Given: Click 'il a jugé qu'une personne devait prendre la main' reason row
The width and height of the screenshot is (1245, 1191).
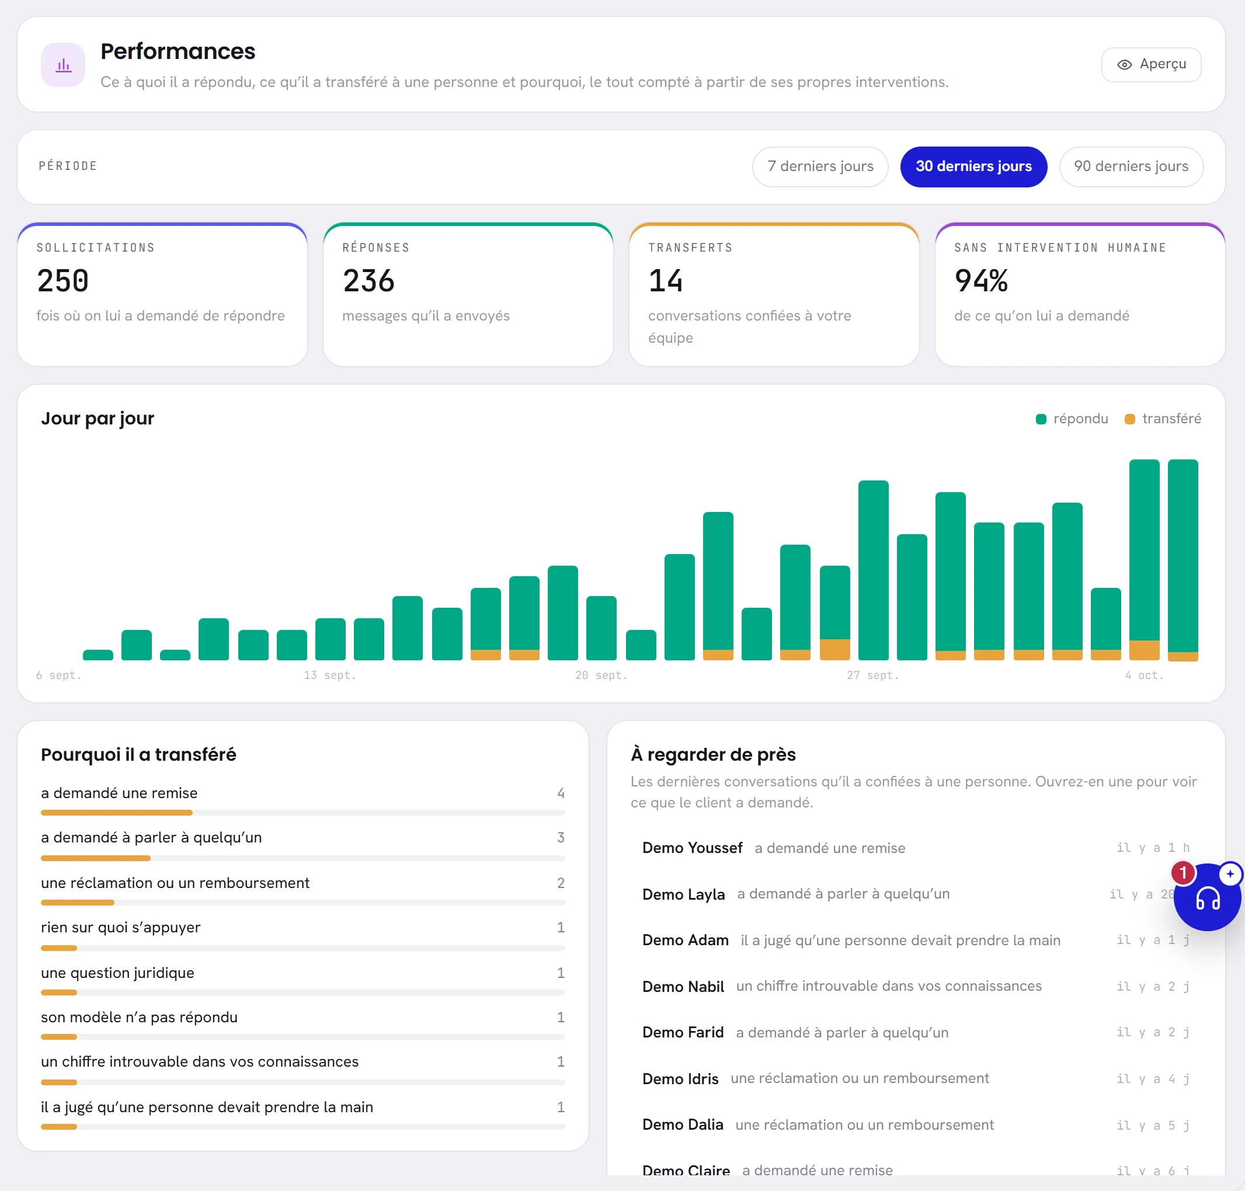Looking at the screenshot, I should tap(303, 1115).
